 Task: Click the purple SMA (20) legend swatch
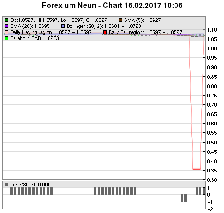tap(7, 26)
